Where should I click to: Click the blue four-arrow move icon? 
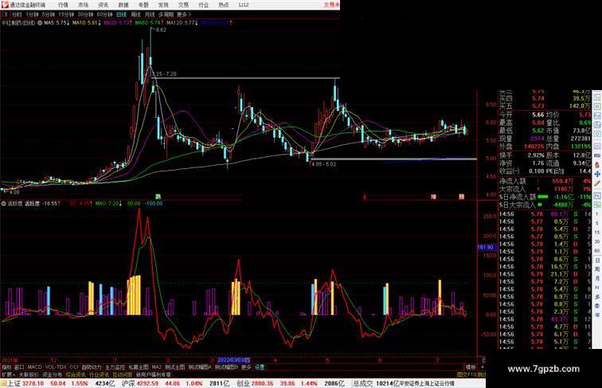click(x=597, y=174)
